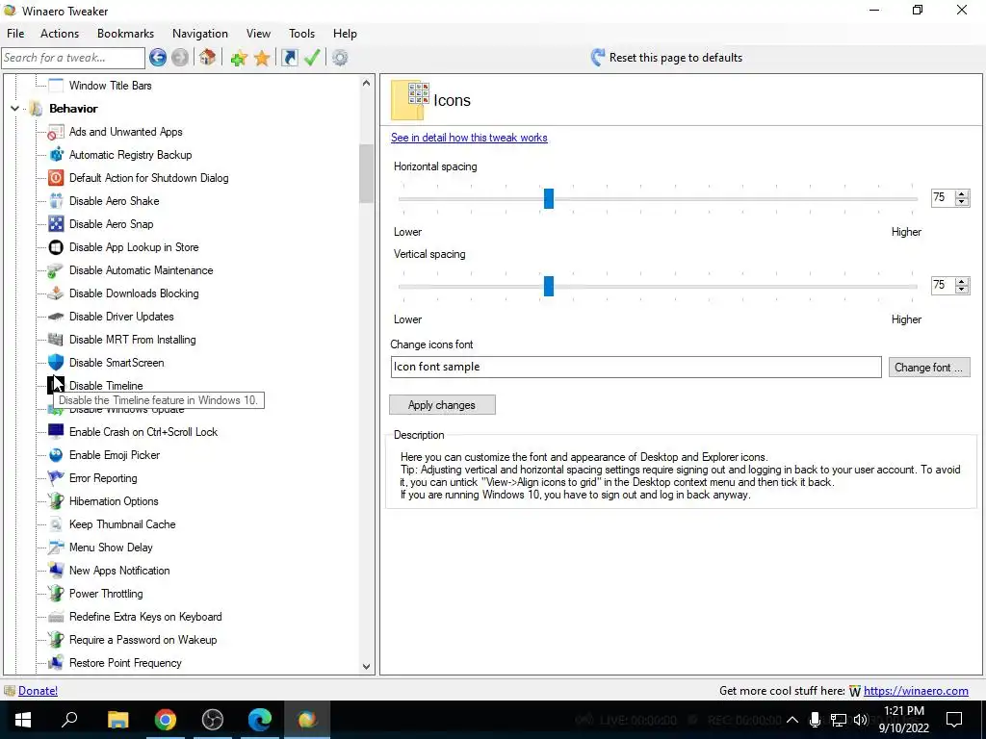Click the Horizontal spacing slider handle
The width and height of the screenshot is (986, 739).
pos(548,198)
